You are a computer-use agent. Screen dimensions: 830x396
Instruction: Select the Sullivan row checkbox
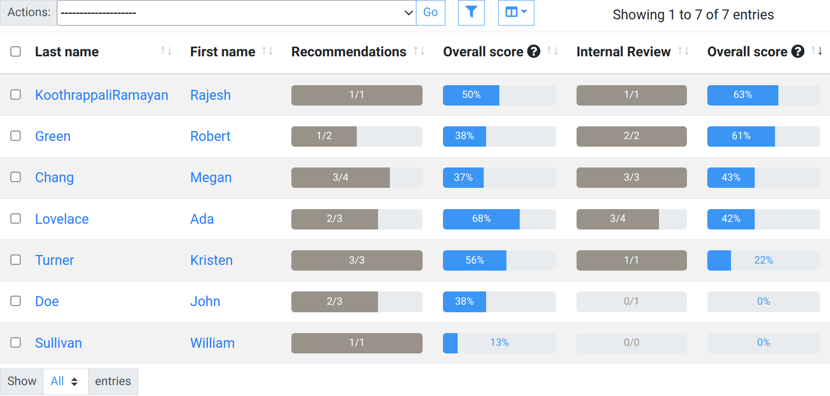point(16,342)
